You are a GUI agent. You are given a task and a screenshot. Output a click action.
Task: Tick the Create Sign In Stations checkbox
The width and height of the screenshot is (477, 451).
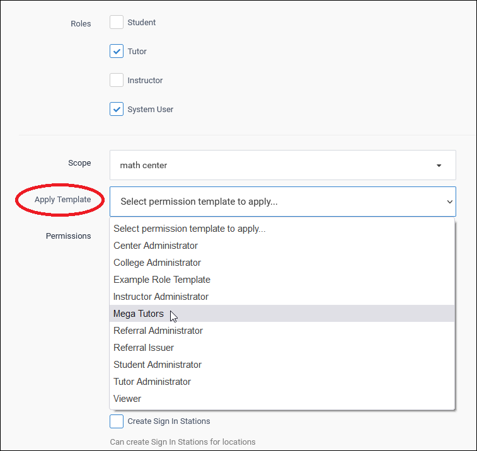[x=117, y=421]
